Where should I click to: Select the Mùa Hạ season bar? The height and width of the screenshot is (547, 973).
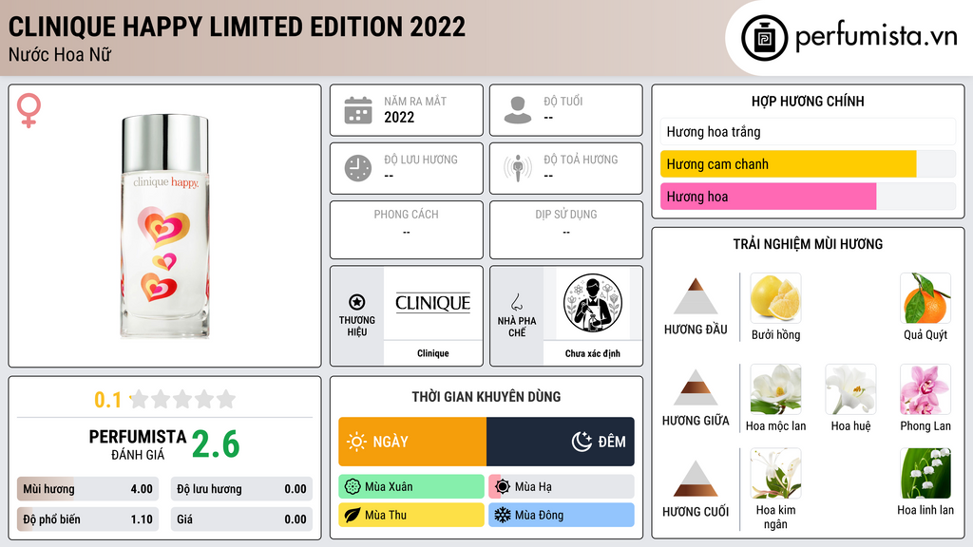pos(562,487)
